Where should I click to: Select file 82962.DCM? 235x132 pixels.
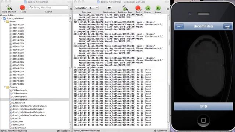tap(18, 49)
